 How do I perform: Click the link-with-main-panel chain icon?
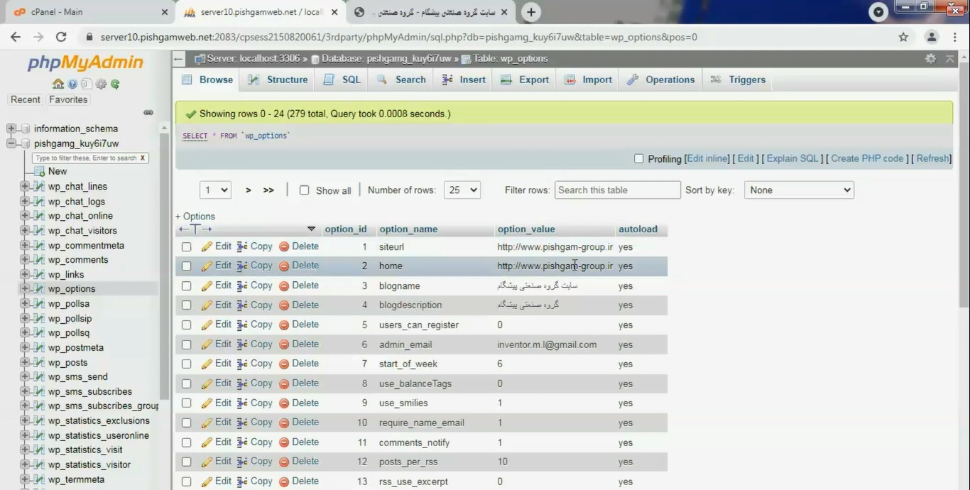[148, 112]
